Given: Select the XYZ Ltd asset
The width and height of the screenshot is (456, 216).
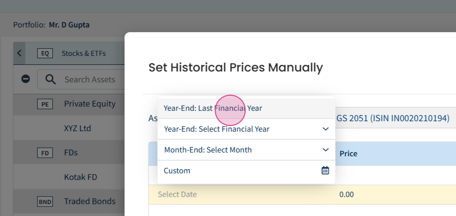Looking at the screenshot, I should [77, 128].
